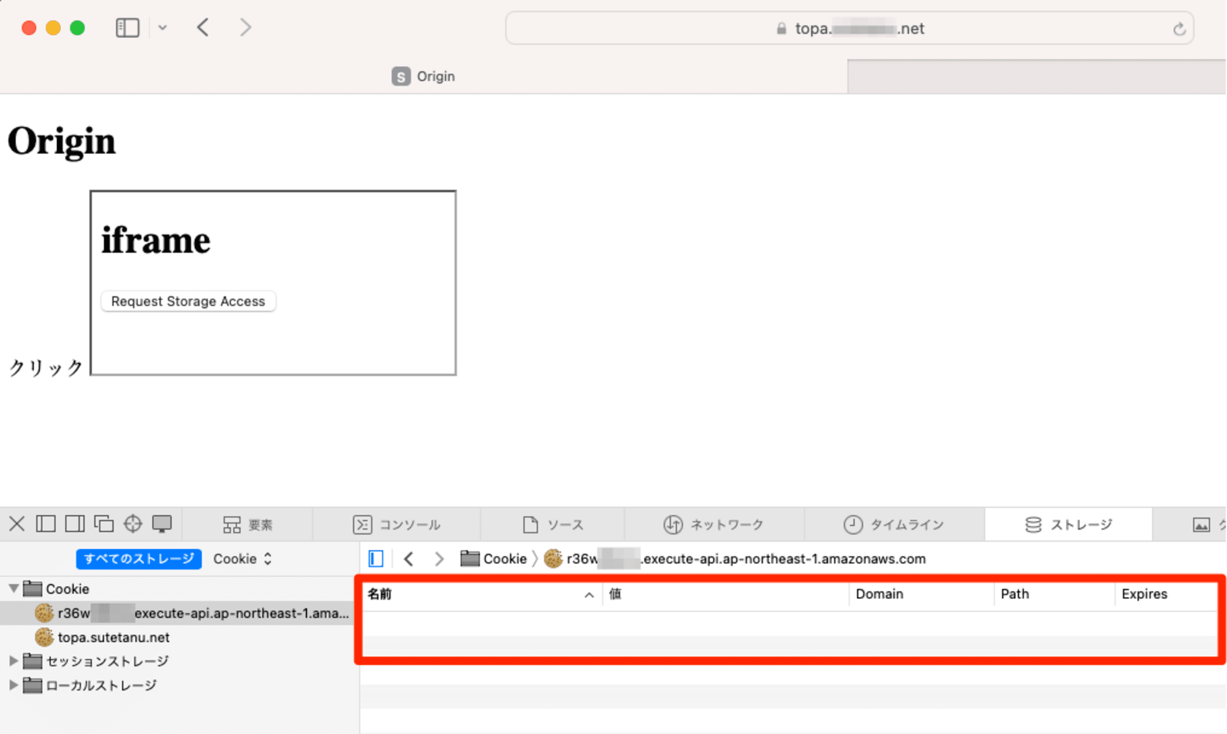Click the Safari address bar
1227x734 pixels.
tap(850, 28)
